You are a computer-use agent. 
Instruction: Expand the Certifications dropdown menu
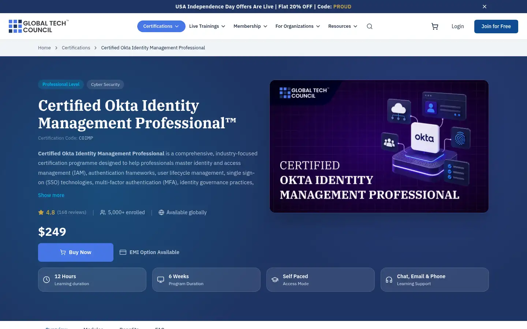[161, 26]
